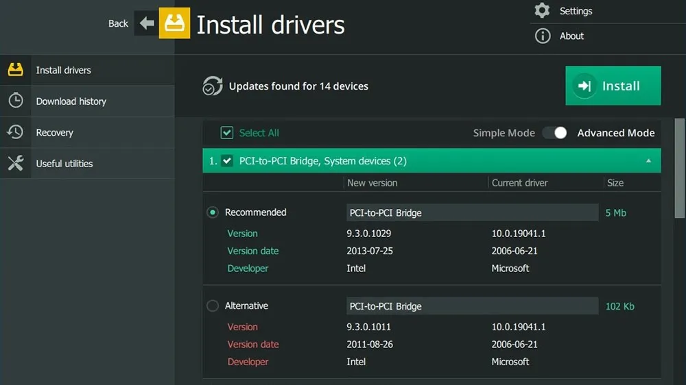This screenshot has height=385, width=686.
Task: Click the Useful utilities tools icon
Action: [16, 163]
